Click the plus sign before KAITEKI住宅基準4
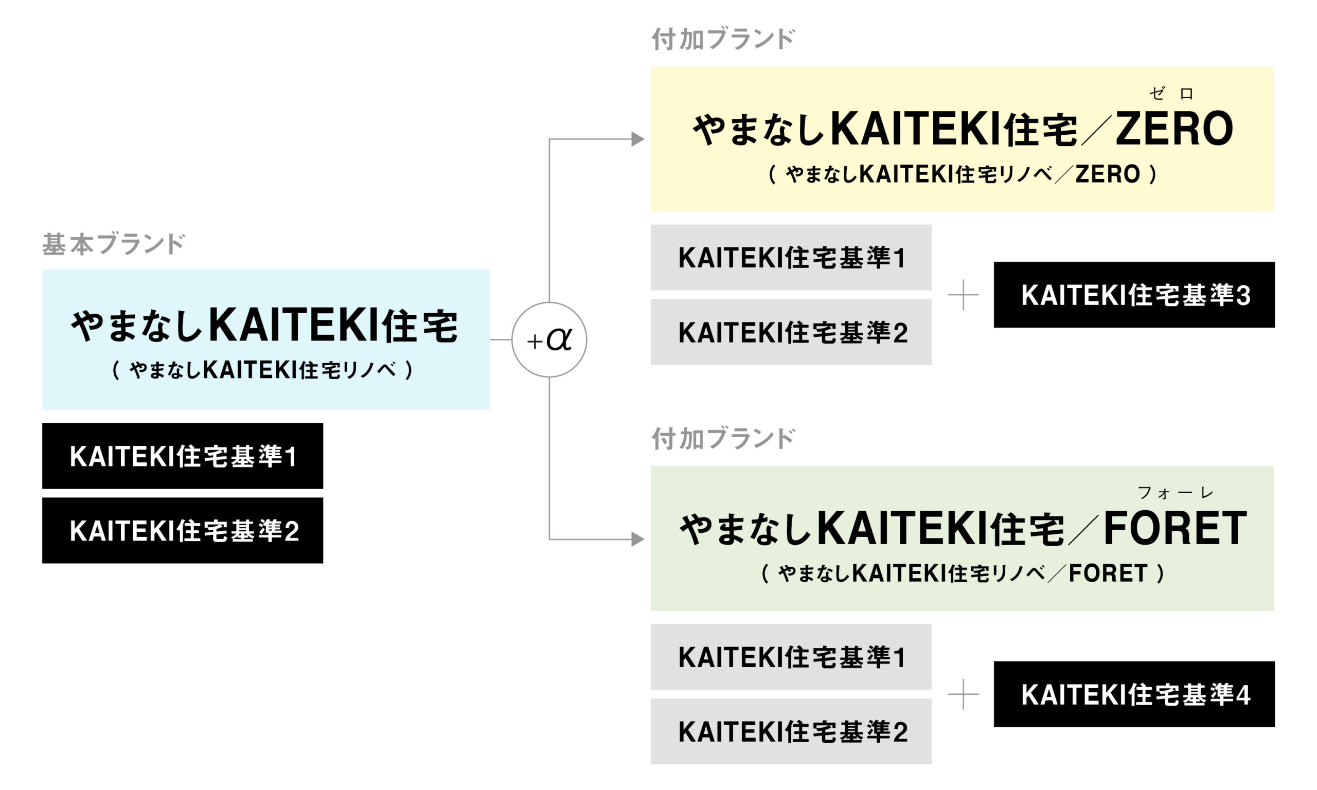 click(x=963, y=694)
